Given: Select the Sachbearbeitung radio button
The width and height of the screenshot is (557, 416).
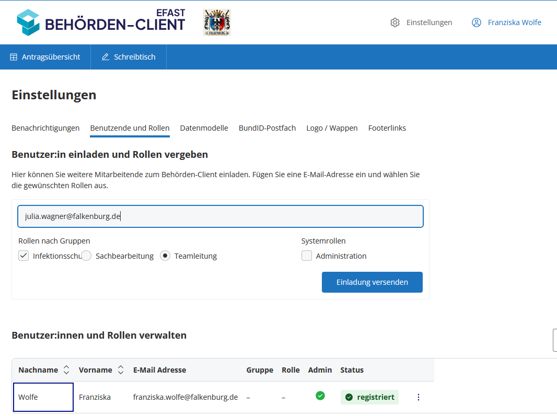Looking at the screenshot, I should (87, 256).
